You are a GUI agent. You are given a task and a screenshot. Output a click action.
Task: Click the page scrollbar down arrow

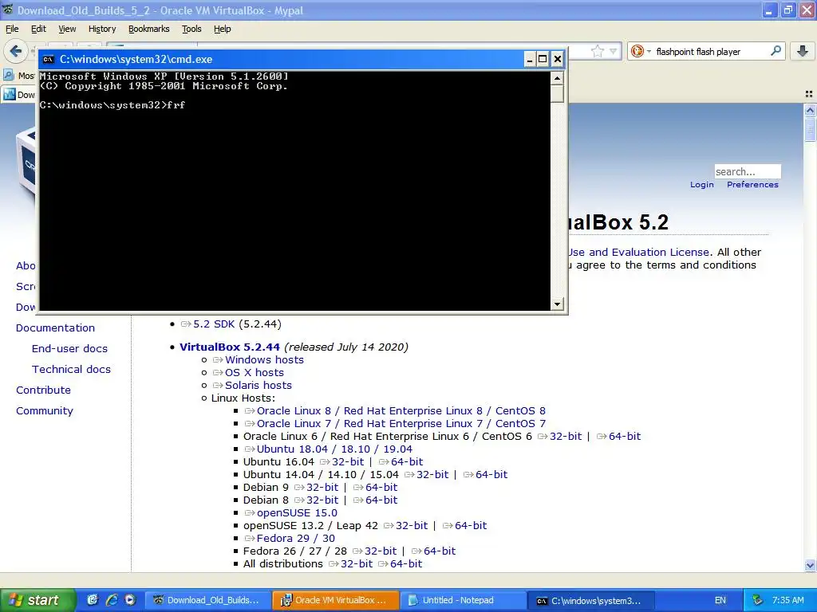(x=810, y=565)
